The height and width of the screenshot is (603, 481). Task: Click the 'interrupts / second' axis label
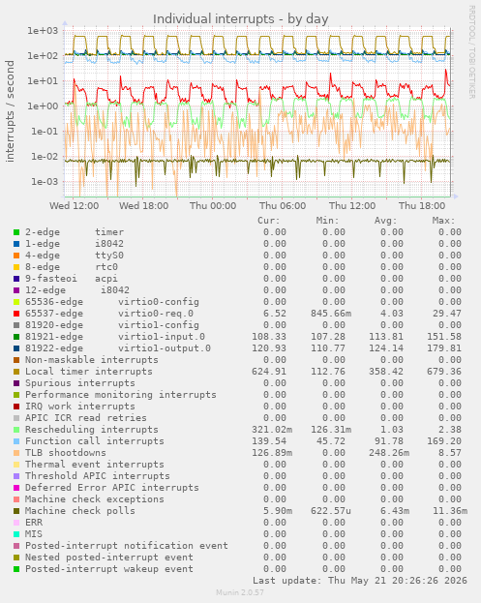tap(10, 110)
